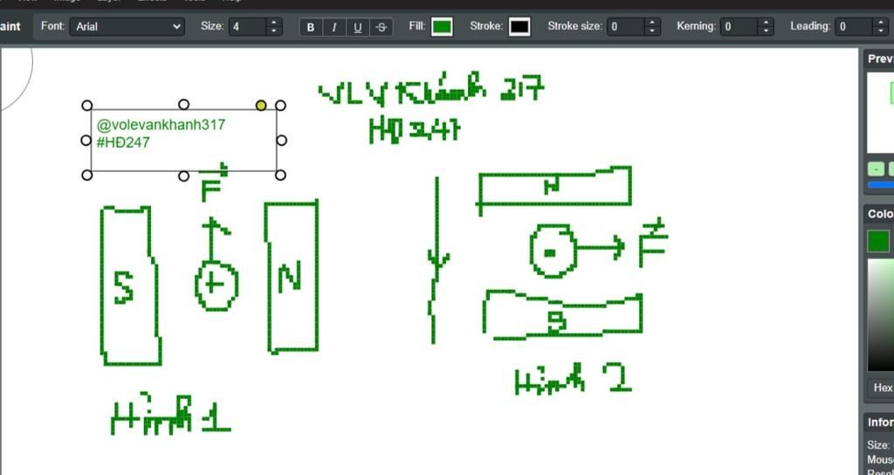Increase Stroke size with up arrow
894x475 pixels.
pos(653,22)
